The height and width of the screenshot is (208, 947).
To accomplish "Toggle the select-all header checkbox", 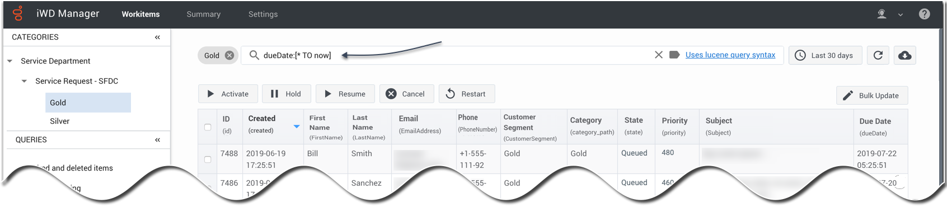I will tap(208, 127).
